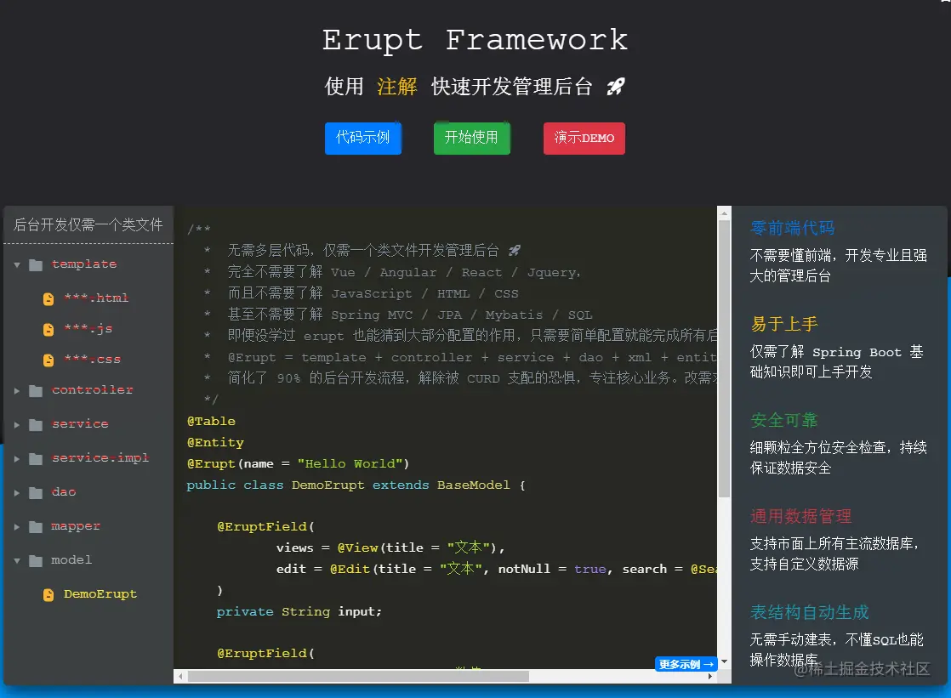Expand the dao folder arrow
The width and height of the screenshot is (951, 698).
pos(17,492)
